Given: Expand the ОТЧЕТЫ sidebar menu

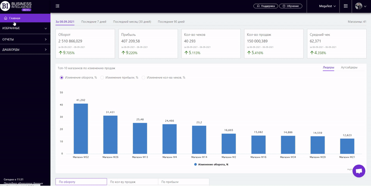Looking at the screenshot, I should [25, 39].
